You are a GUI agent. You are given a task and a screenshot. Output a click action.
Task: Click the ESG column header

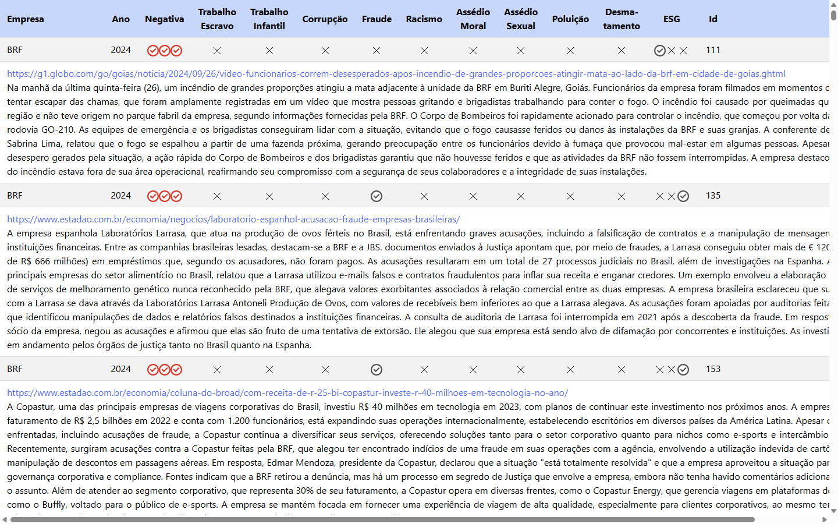(x=672, y=19)
